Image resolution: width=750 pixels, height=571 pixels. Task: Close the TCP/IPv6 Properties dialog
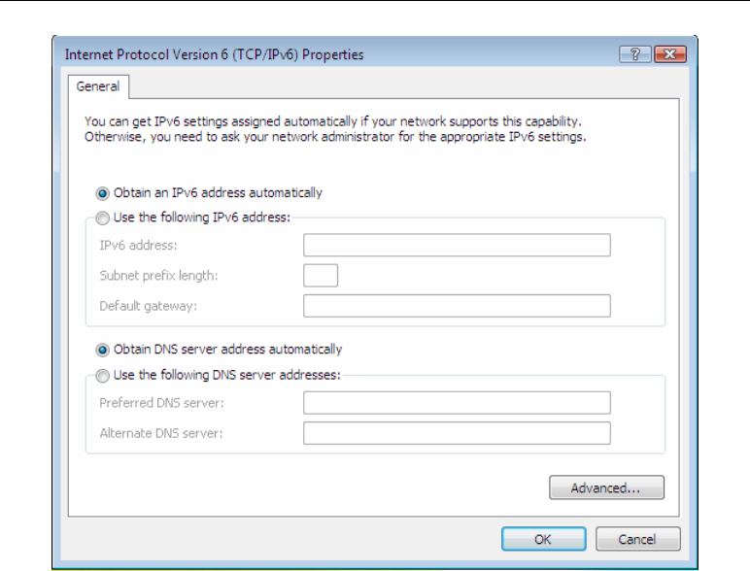pos(670,54)
